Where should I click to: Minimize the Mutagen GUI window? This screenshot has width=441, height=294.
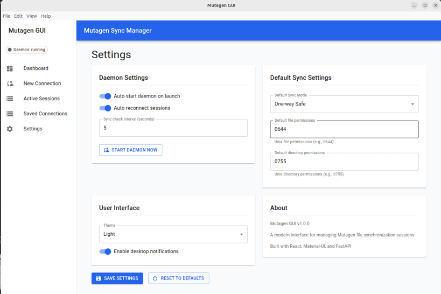pos(414,5)
